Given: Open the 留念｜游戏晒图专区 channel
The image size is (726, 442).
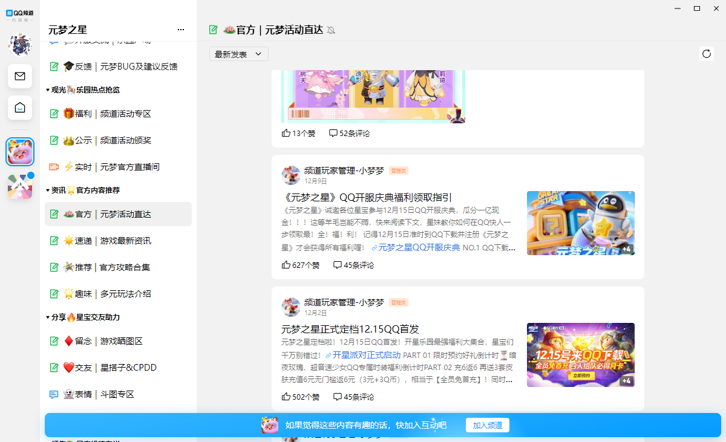Looking at the screenshot, I should pyautogui.click(x=118, y=341).
